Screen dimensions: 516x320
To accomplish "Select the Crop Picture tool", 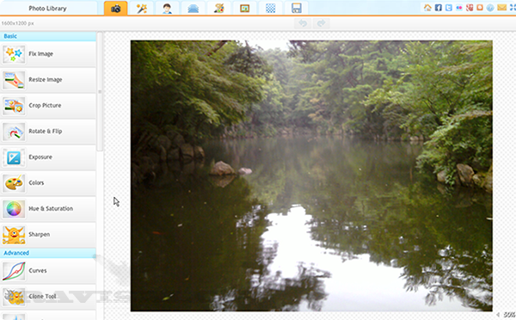I will coord(48,106).
